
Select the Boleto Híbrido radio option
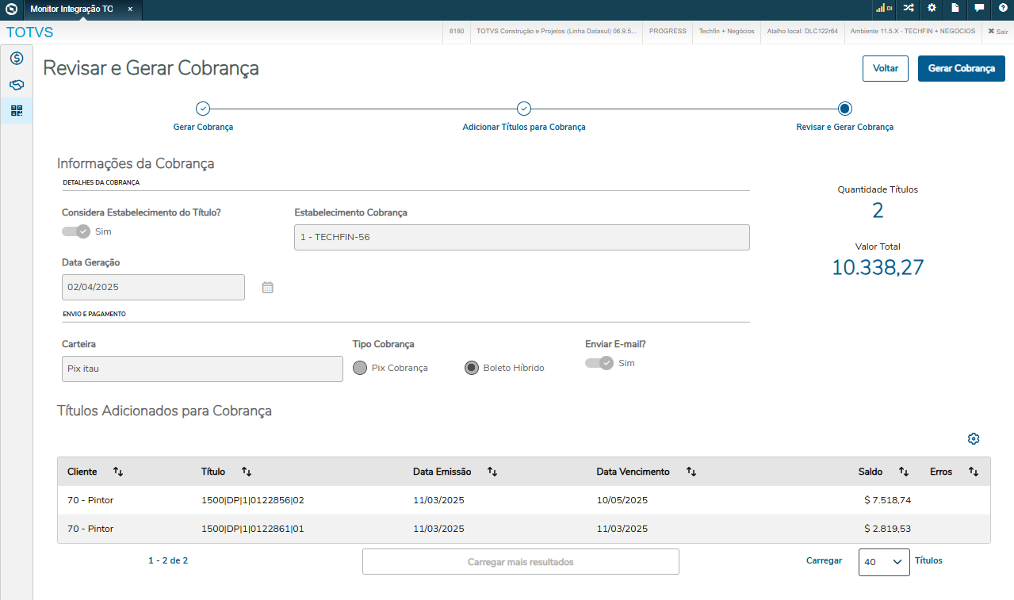pos(472,368)
